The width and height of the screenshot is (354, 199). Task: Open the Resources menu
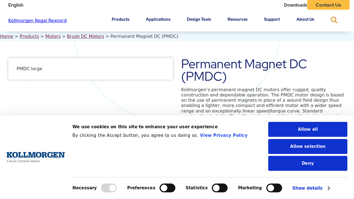click(x=238, y=19)
